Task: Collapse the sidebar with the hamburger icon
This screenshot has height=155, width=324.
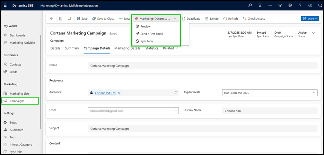Action: [x=6, y=15]
